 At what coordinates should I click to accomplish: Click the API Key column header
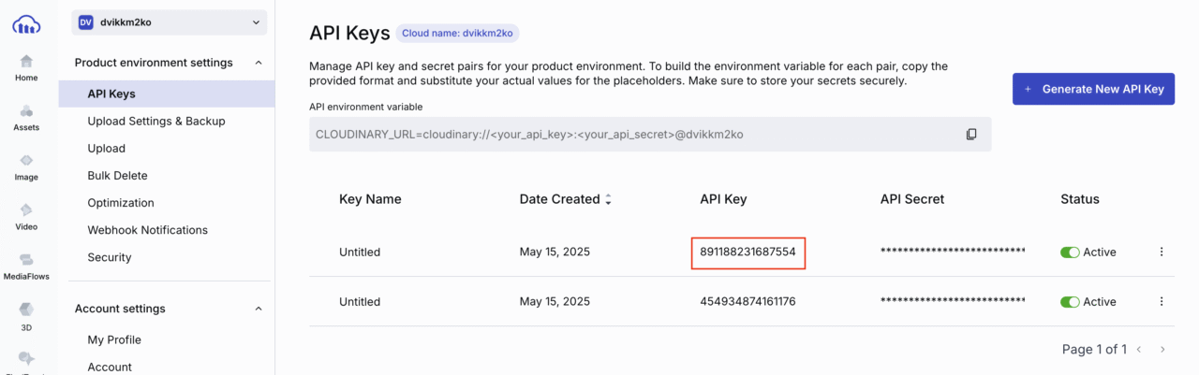point(723,199)
